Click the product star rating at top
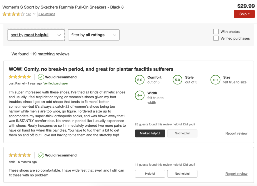 click(13, 14)
